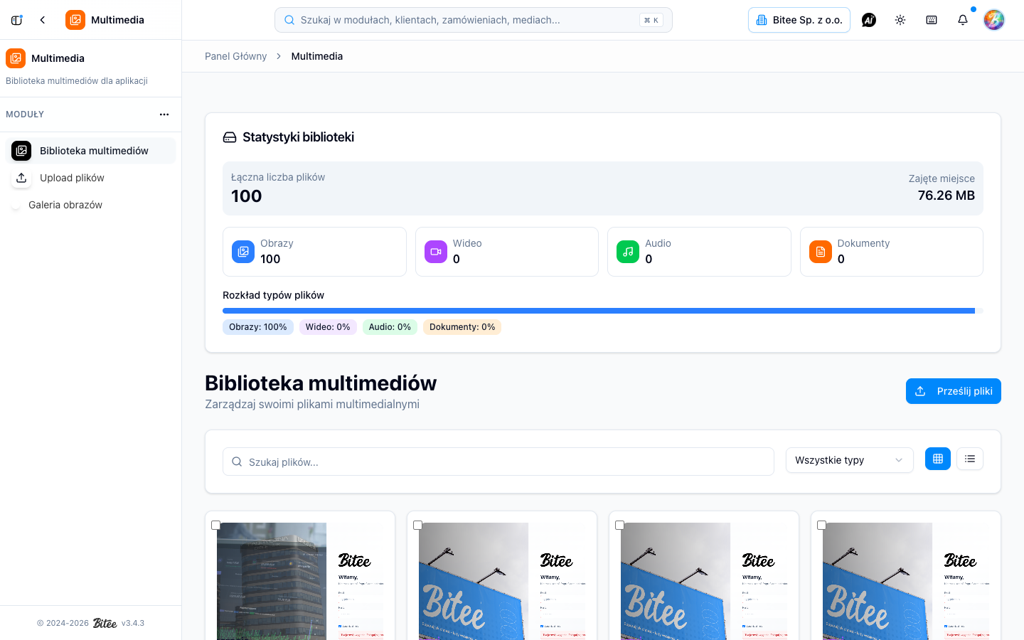Go back using the left chevron arrow
1024x640 pixels.
pos(43,20)
